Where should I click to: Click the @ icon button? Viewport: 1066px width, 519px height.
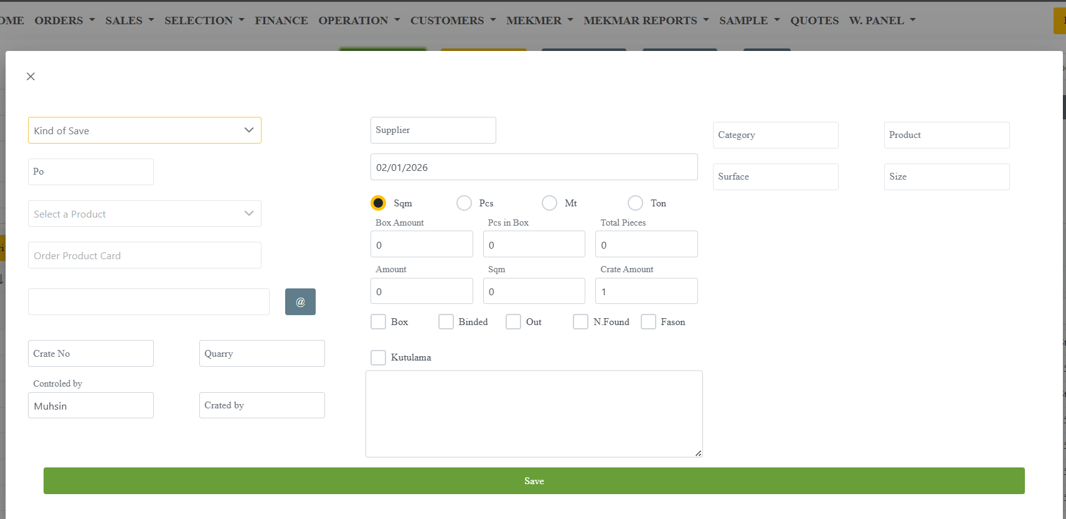(x=300, y=302)
